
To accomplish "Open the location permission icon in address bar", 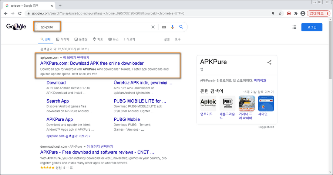I will [273, 13].
